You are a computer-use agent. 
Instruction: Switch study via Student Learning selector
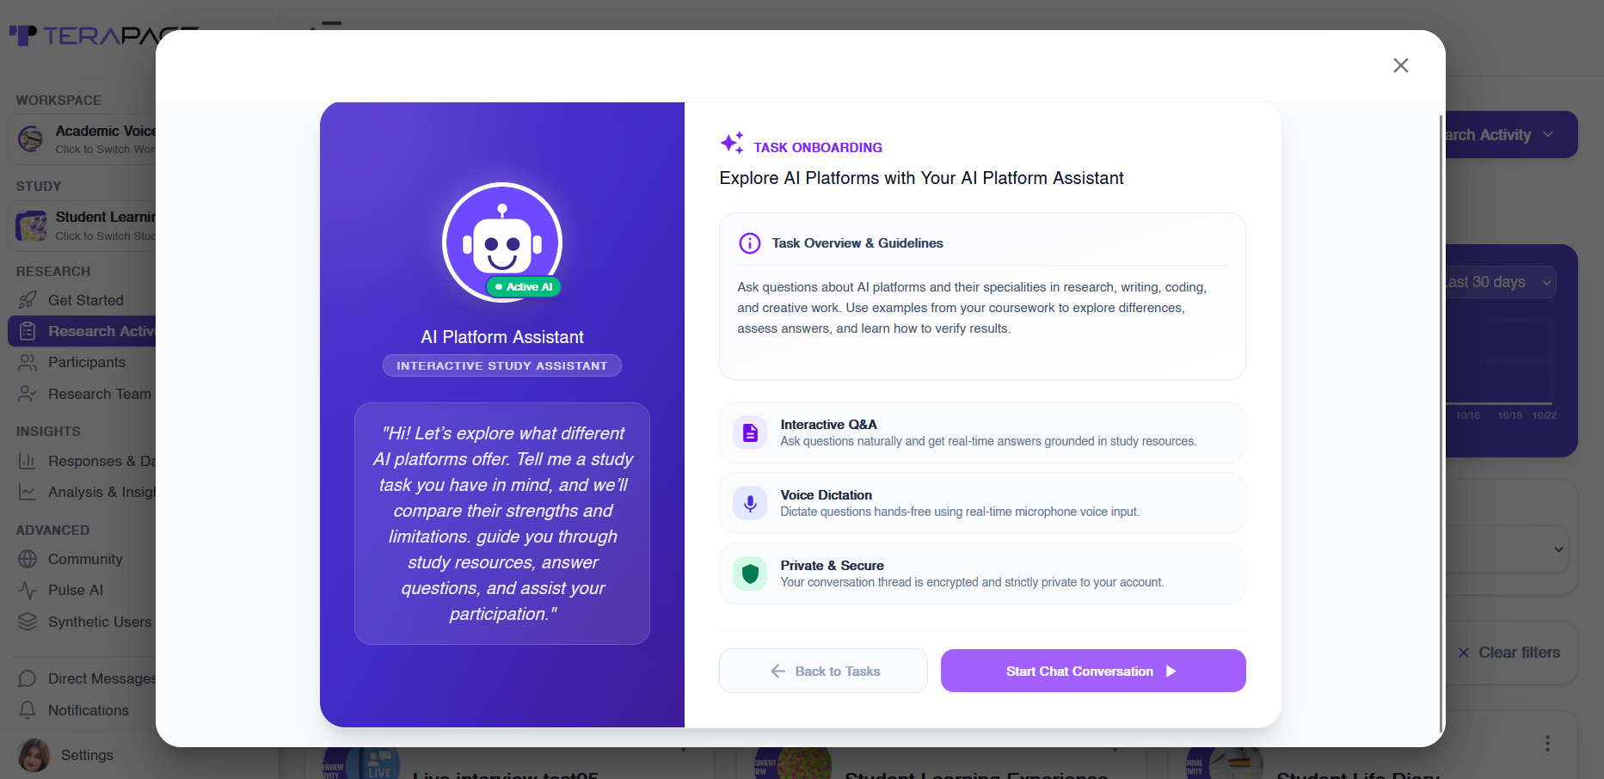83,225
